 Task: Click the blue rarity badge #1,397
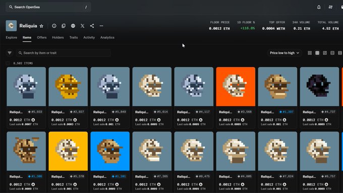[286, 112]
